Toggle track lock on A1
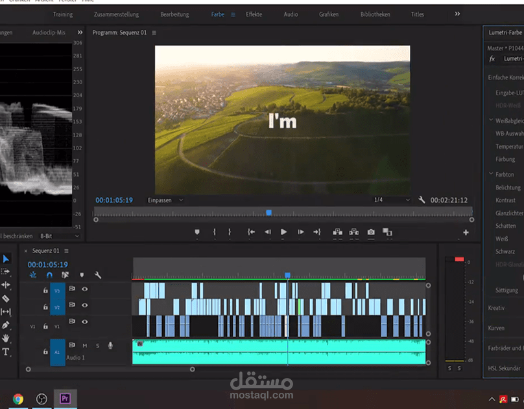 coord(45,351)
